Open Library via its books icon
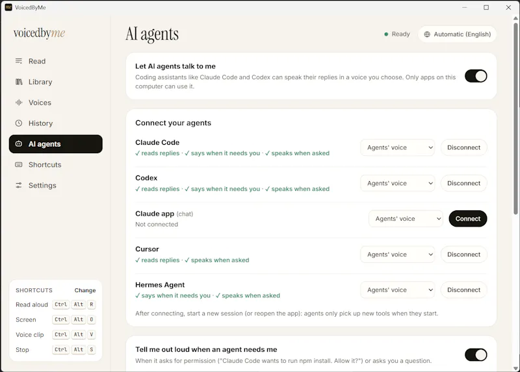This screenshot has width=520, height=372. tap(19, 82)
